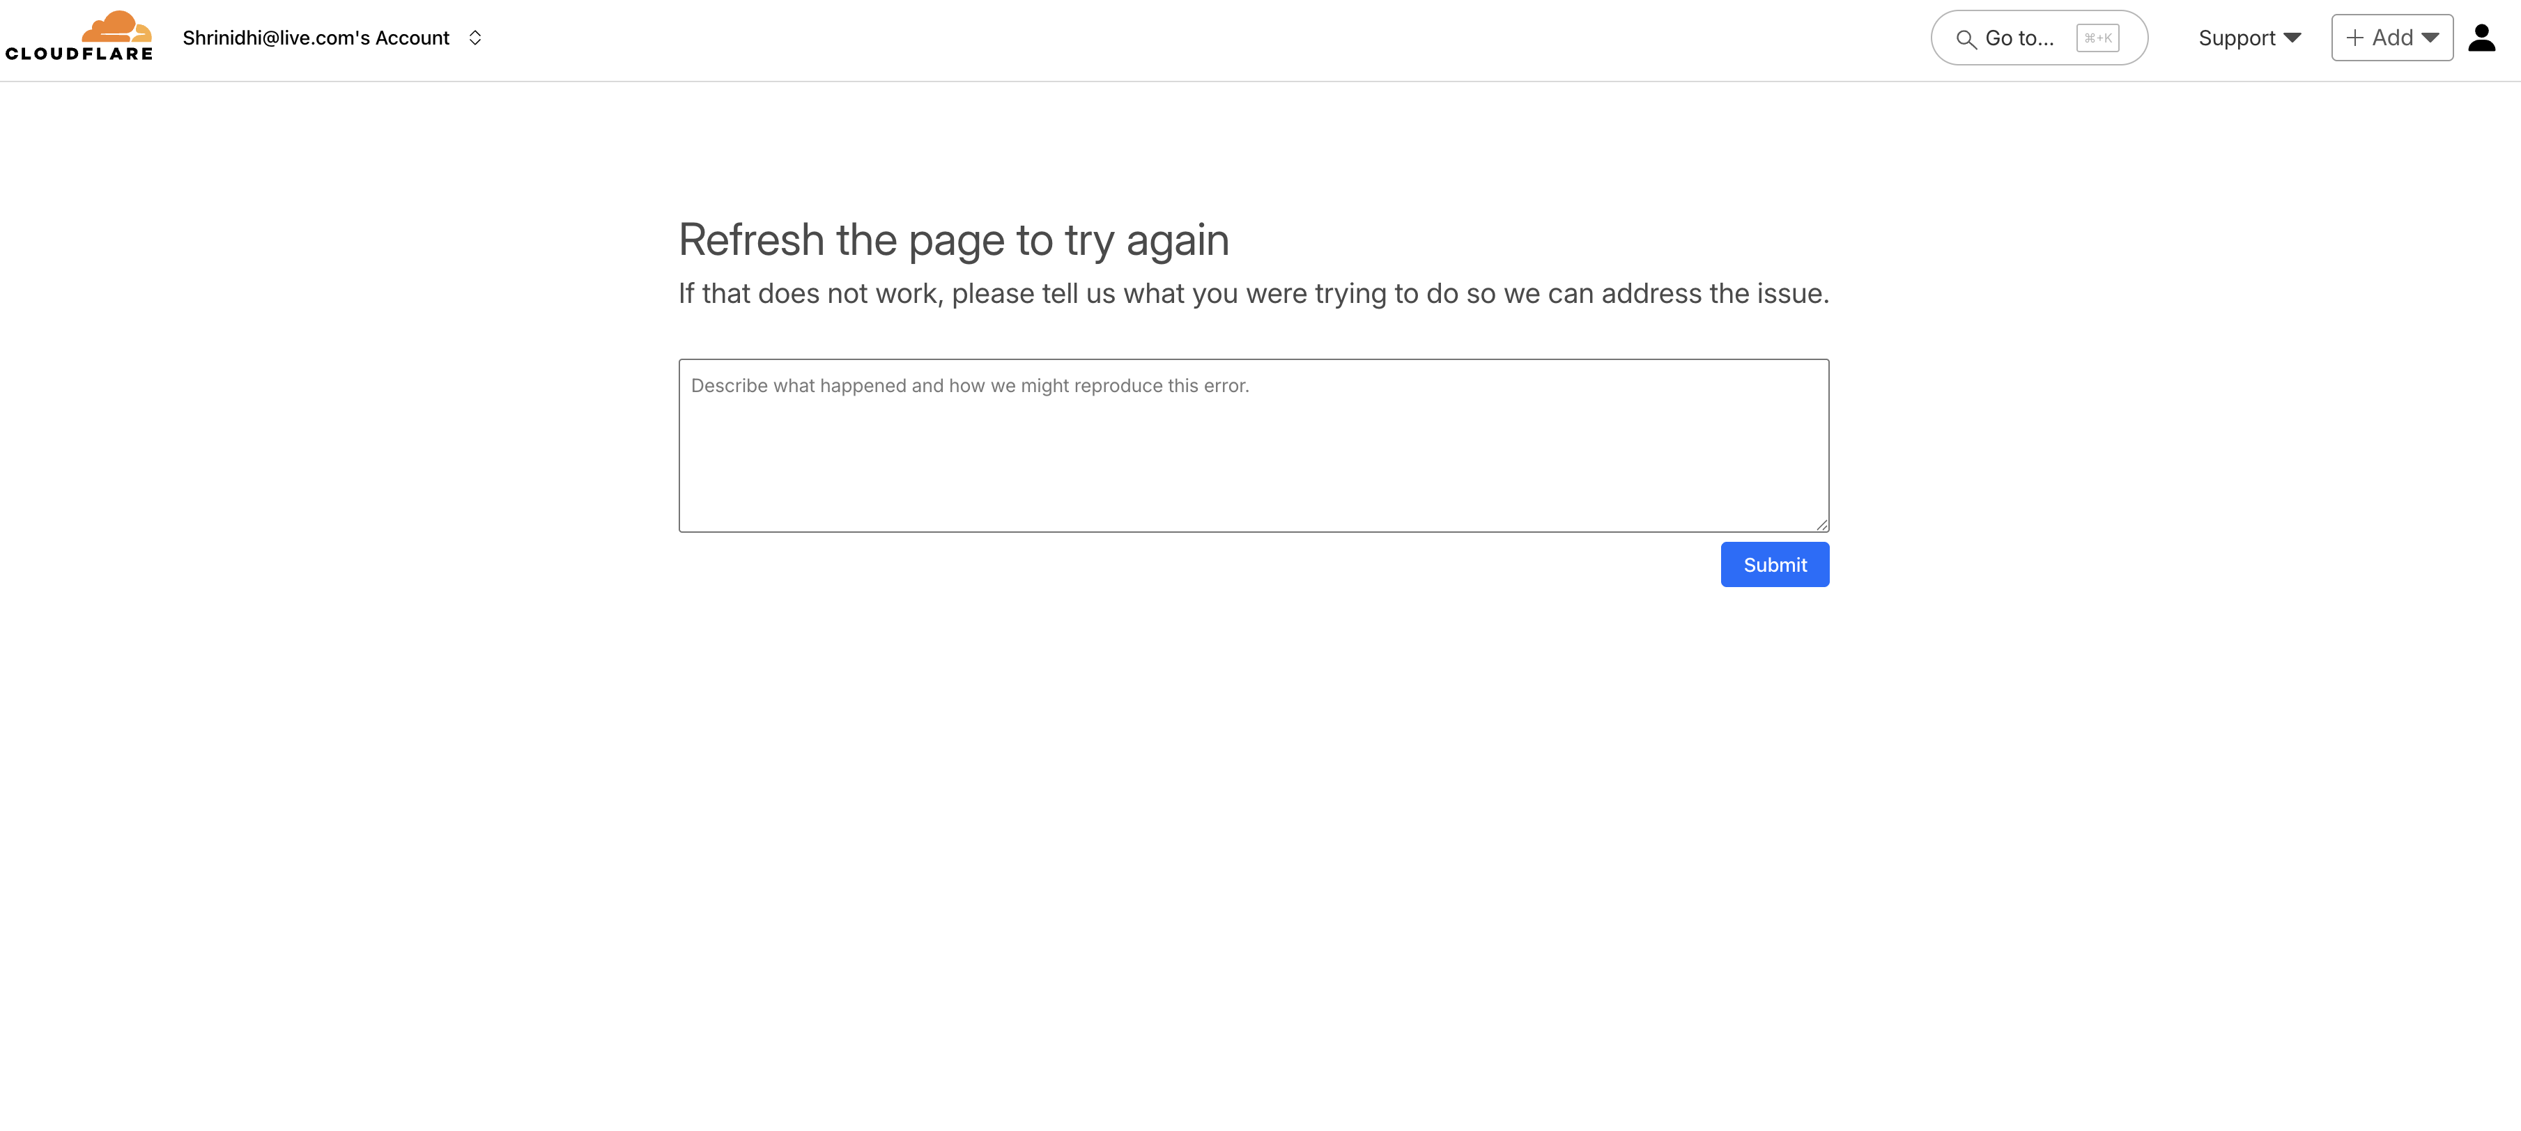Expand the account switcher chevron

click(476, 38)
